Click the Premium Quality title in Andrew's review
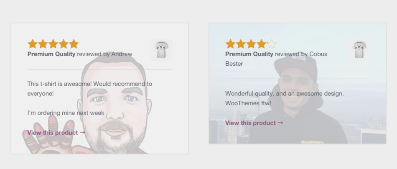Image resolution: width=397 pixels, height=169 pixels. click(51, 54)
